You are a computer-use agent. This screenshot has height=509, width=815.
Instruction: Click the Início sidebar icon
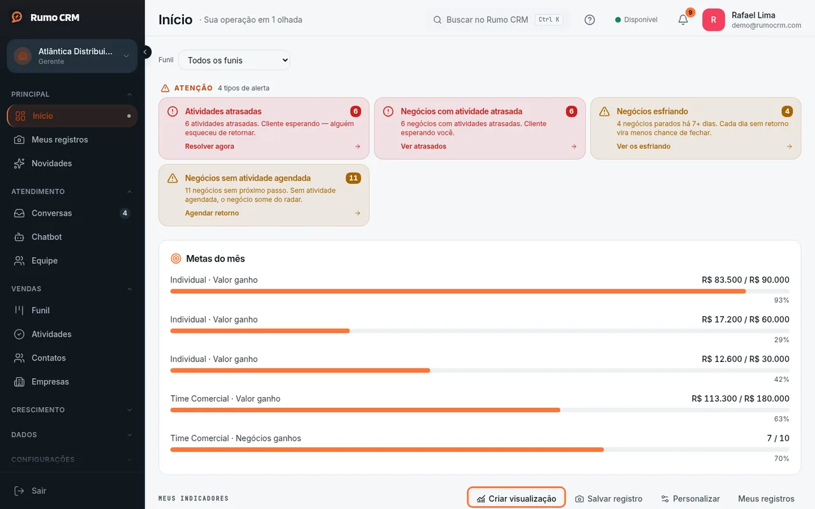[x=20, y=116]
